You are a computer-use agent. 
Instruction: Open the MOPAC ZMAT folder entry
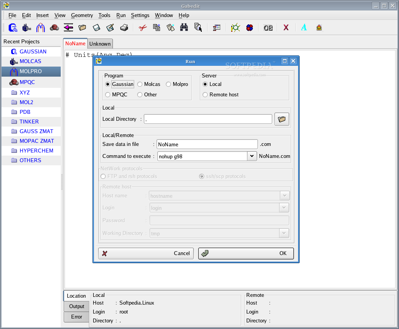[x=31, y=141]
